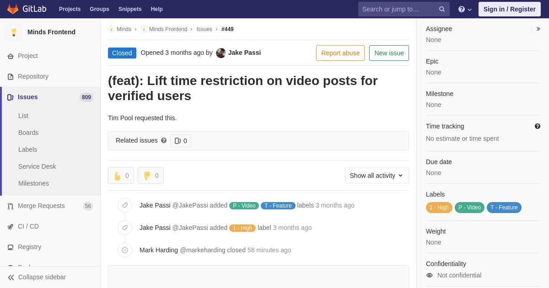The height and width of the screenshot is (288, 549).
Task: Open the Help question mark menu
Action: [465, 9]
